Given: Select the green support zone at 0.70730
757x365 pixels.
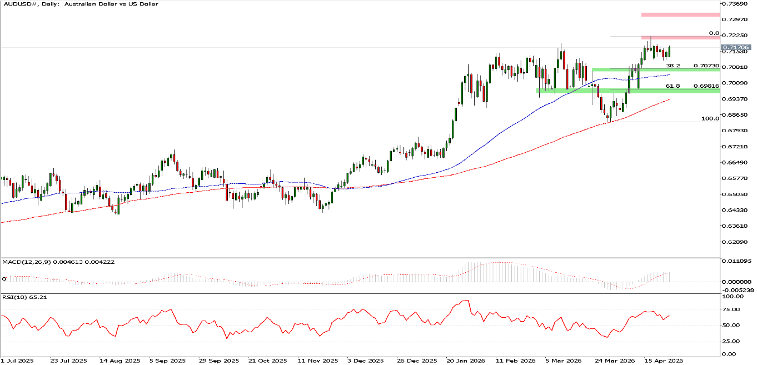Looking at the screenshot, I should 656,69.
